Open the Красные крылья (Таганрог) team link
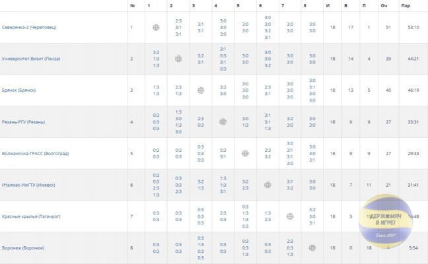Screen dimensions: 428x264 [x=31, y=216]
